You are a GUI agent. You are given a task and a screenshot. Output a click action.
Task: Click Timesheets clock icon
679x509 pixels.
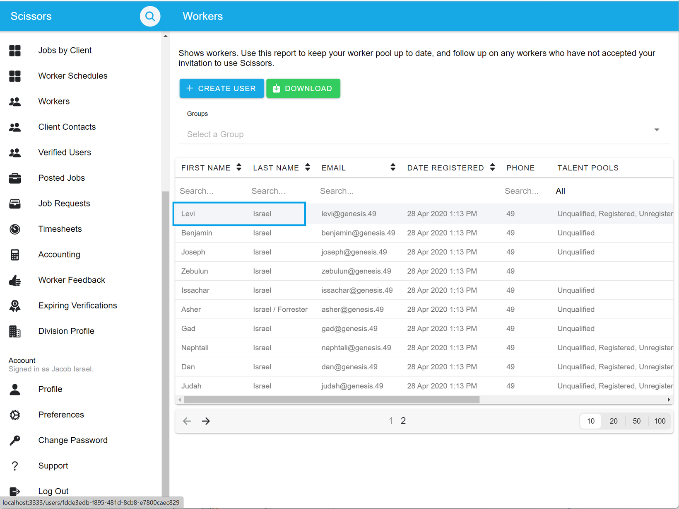click(x=15, y=229)
